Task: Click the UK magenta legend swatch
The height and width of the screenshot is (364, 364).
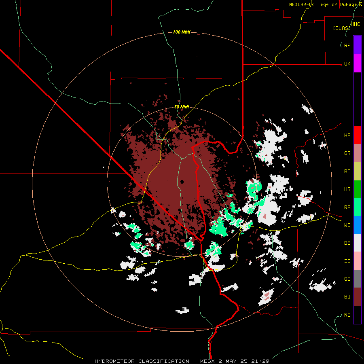Action: [x=357, y=63]
